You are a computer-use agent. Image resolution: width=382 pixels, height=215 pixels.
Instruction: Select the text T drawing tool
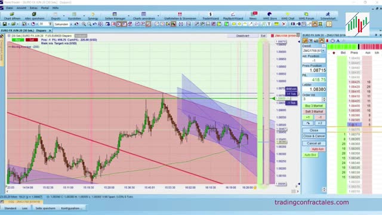click(269, 24)
